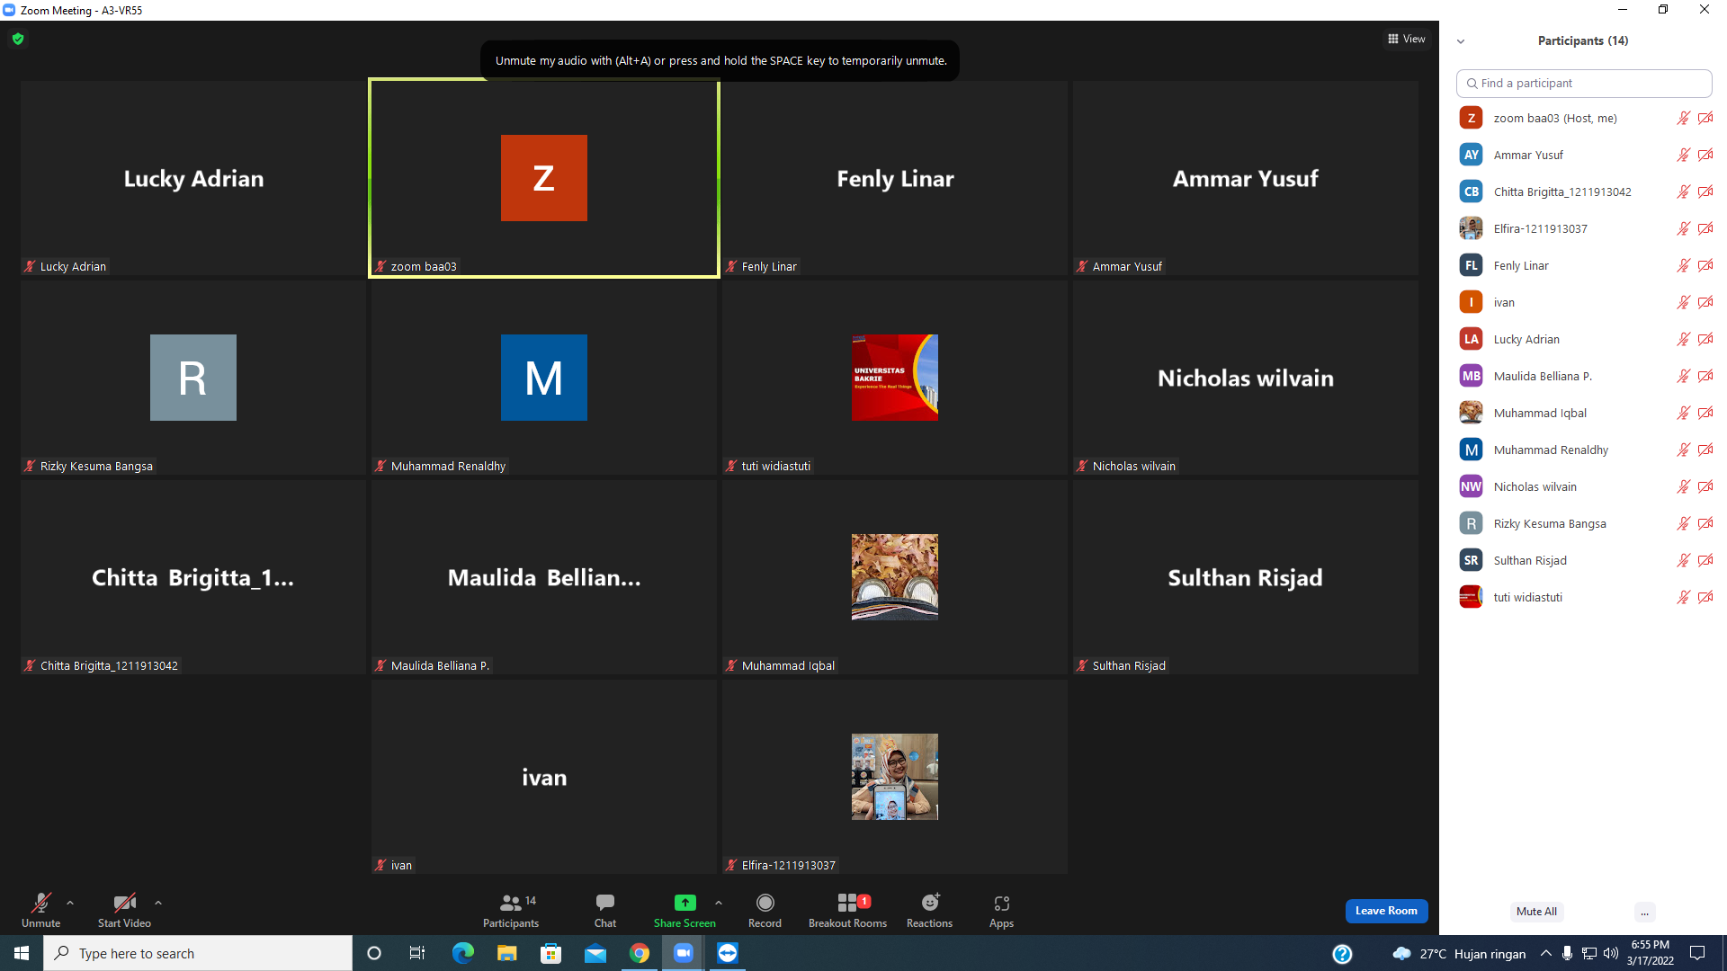The image size is (1727, 971).
Task: Toggle microphone for Chitta Brigitta_1211913042 in list
Action: coord(1683,192)
